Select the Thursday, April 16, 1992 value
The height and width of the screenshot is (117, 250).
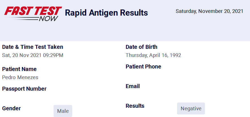153,55
